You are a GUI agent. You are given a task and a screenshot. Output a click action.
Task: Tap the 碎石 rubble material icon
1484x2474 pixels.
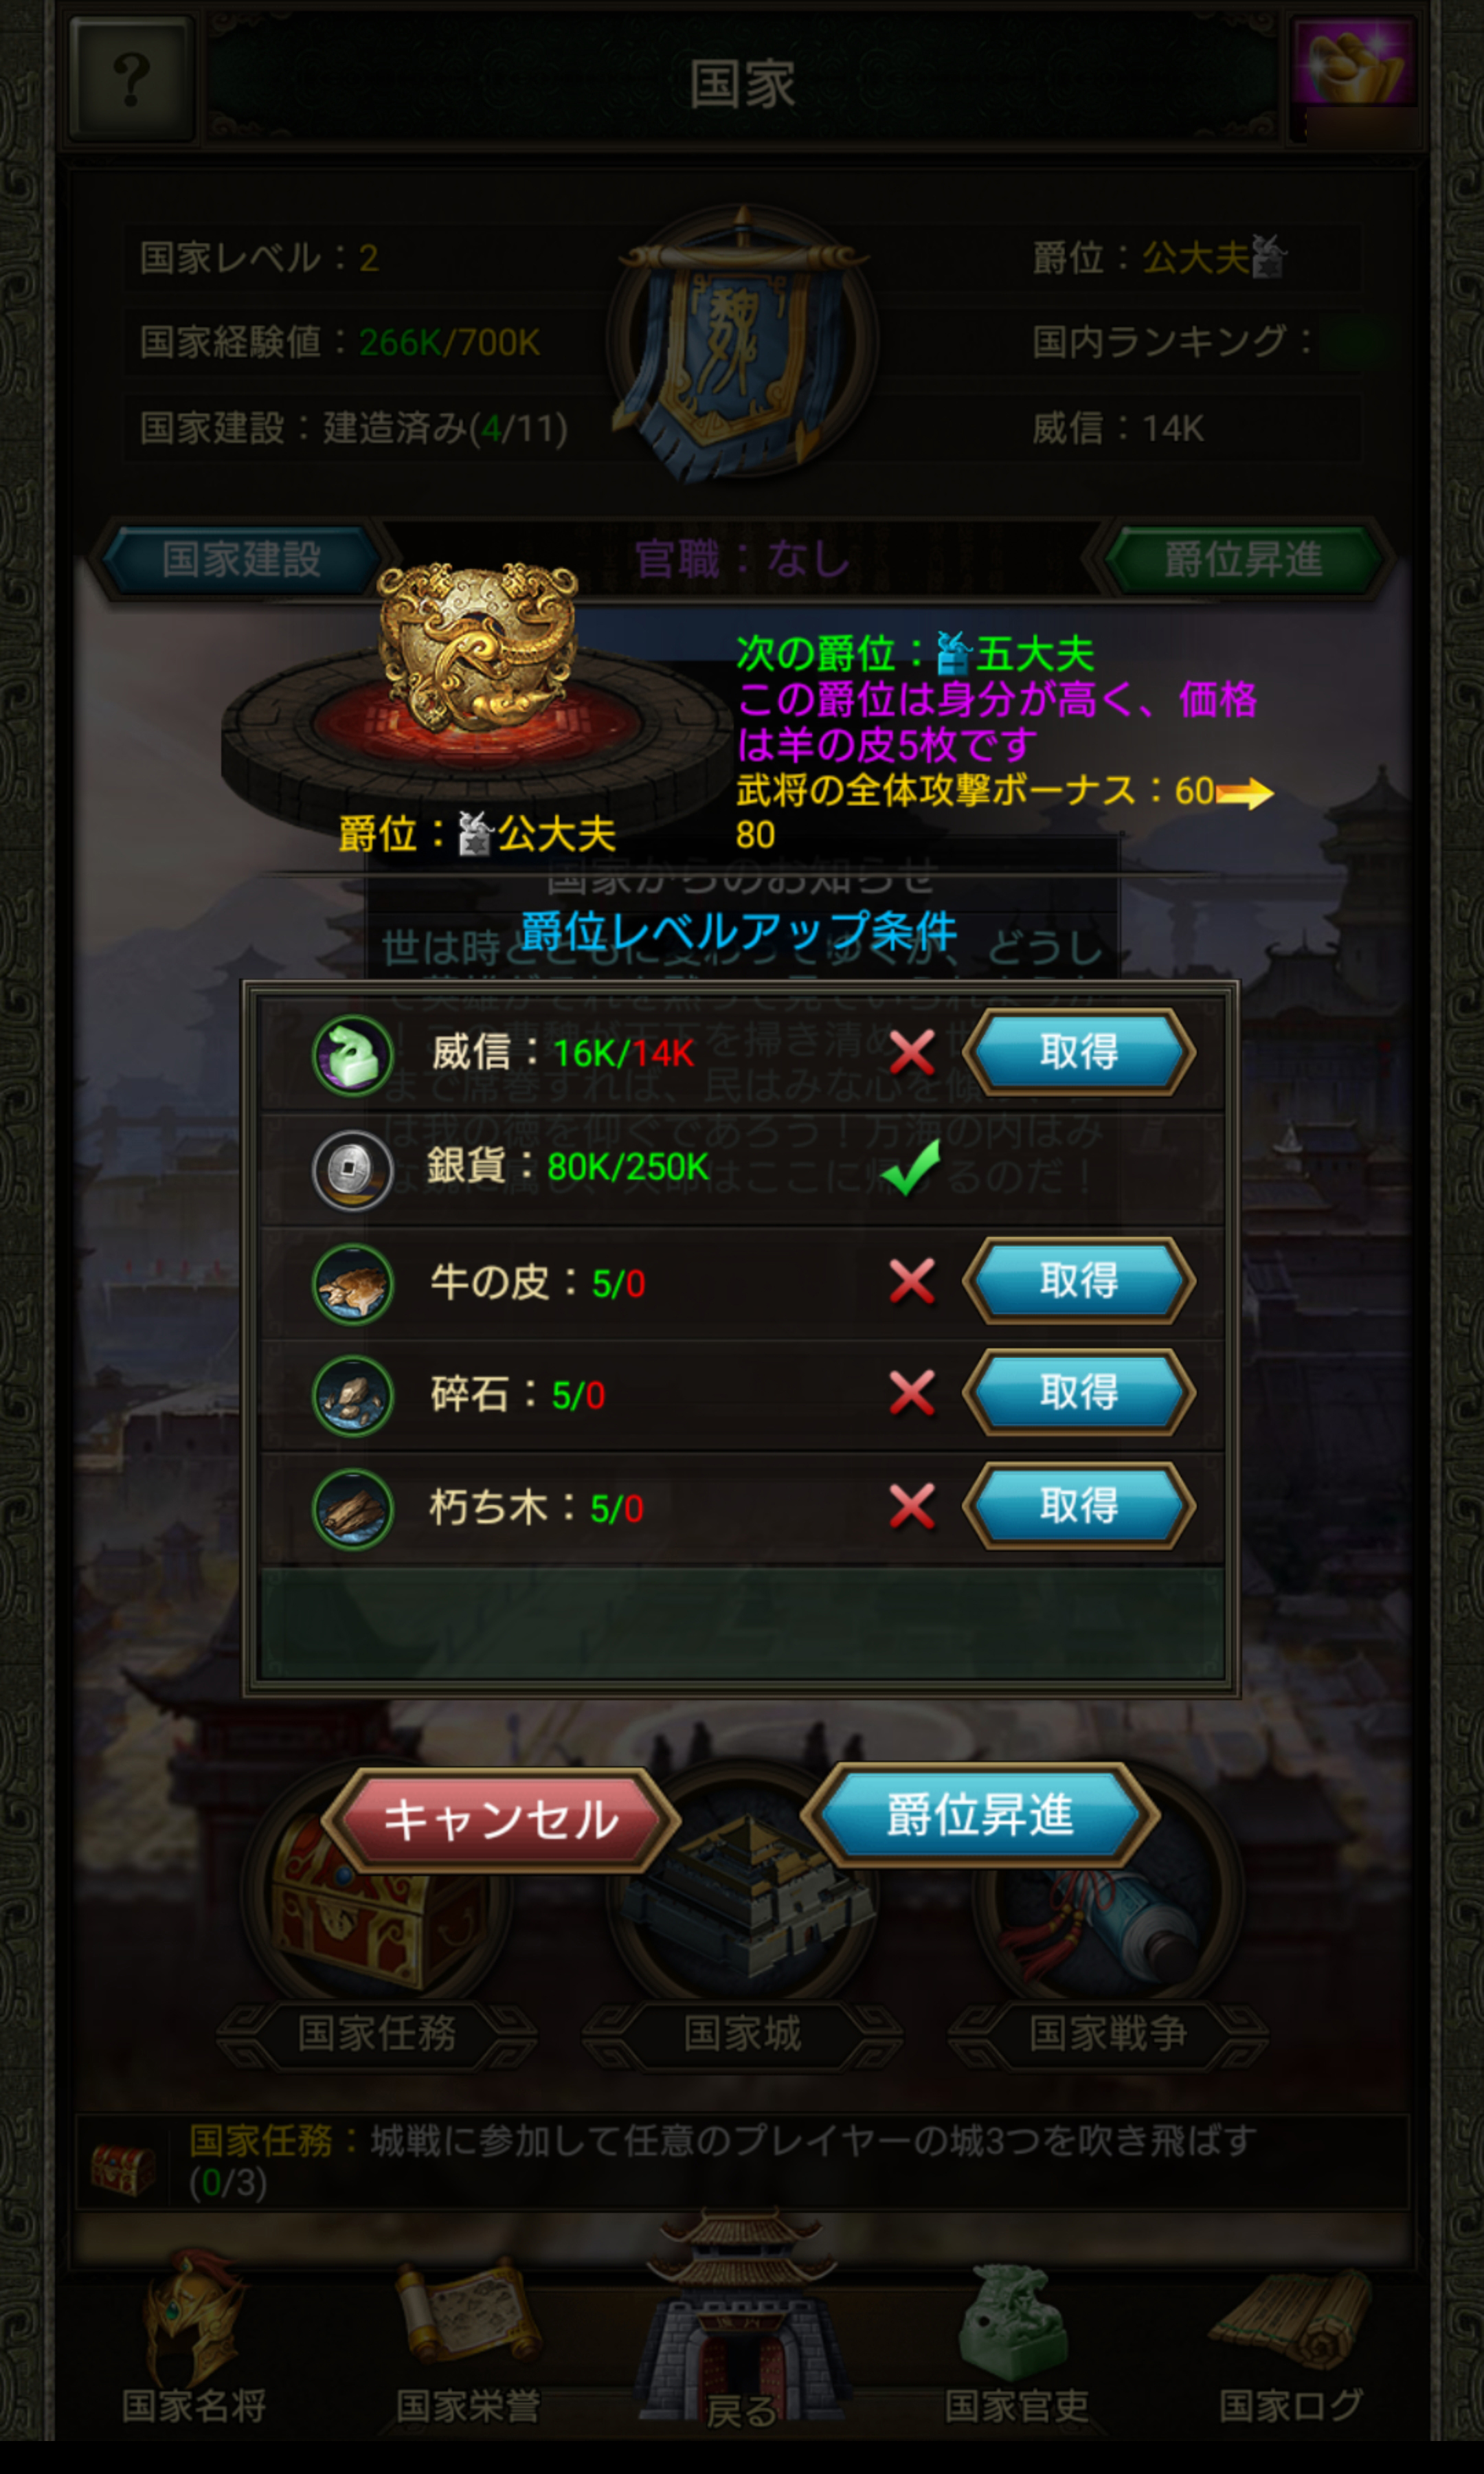click(352, 1396)
